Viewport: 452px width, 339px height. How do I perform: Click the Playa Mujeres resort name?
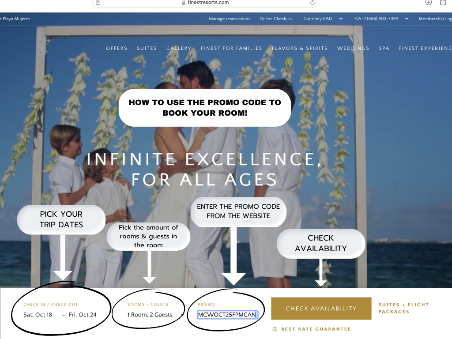pos(15,19)
